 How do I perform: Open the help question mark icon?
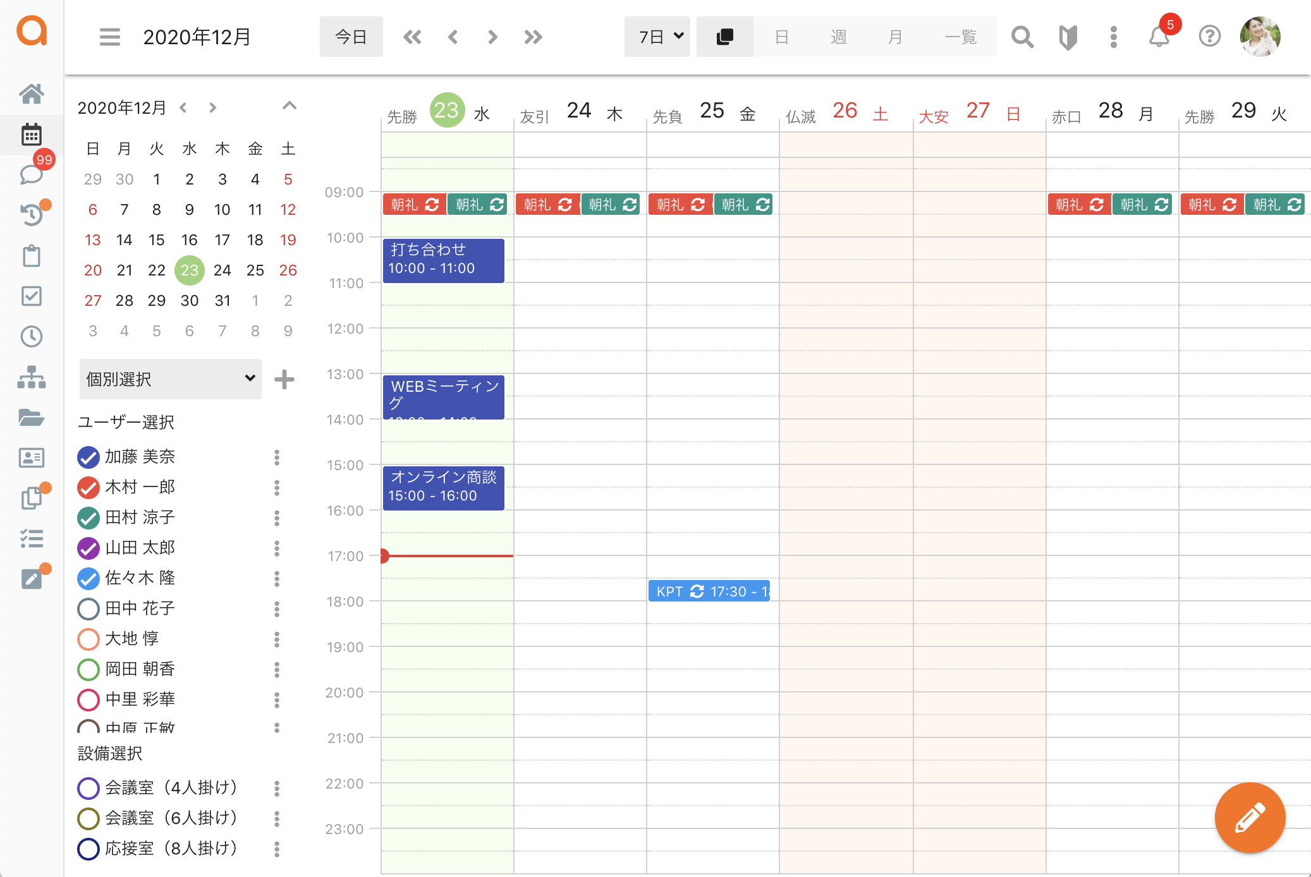point(1209,37)
